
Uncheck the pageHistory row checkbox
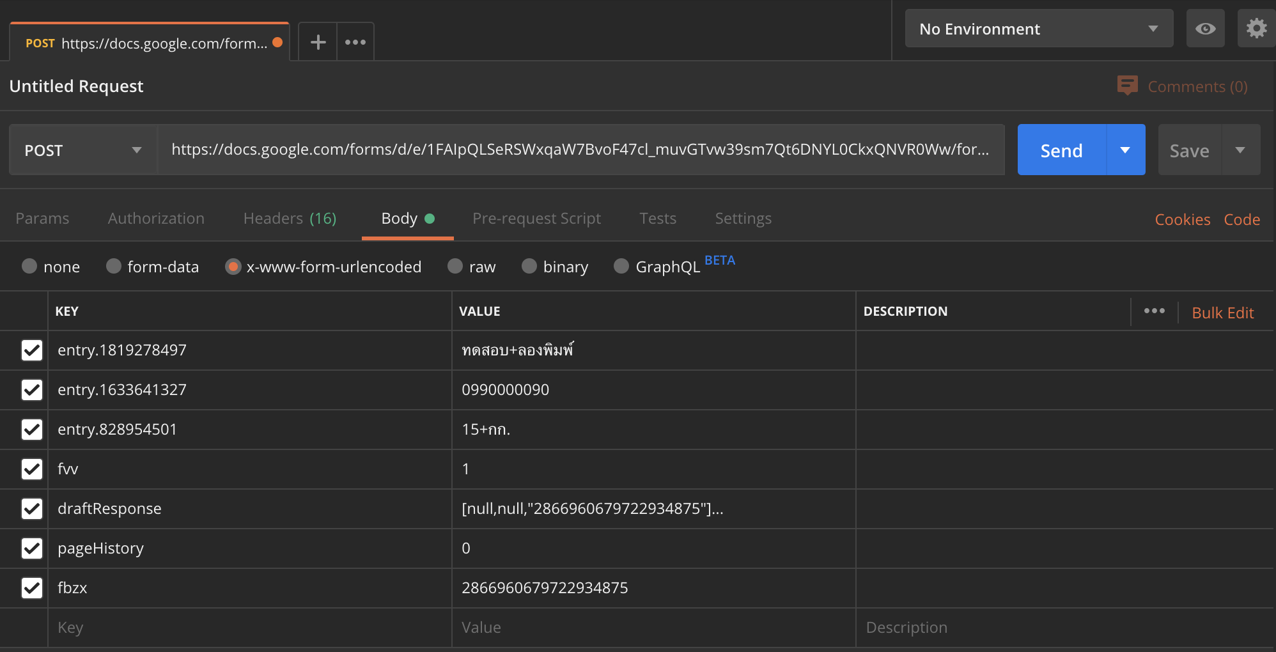pos(32,548)
